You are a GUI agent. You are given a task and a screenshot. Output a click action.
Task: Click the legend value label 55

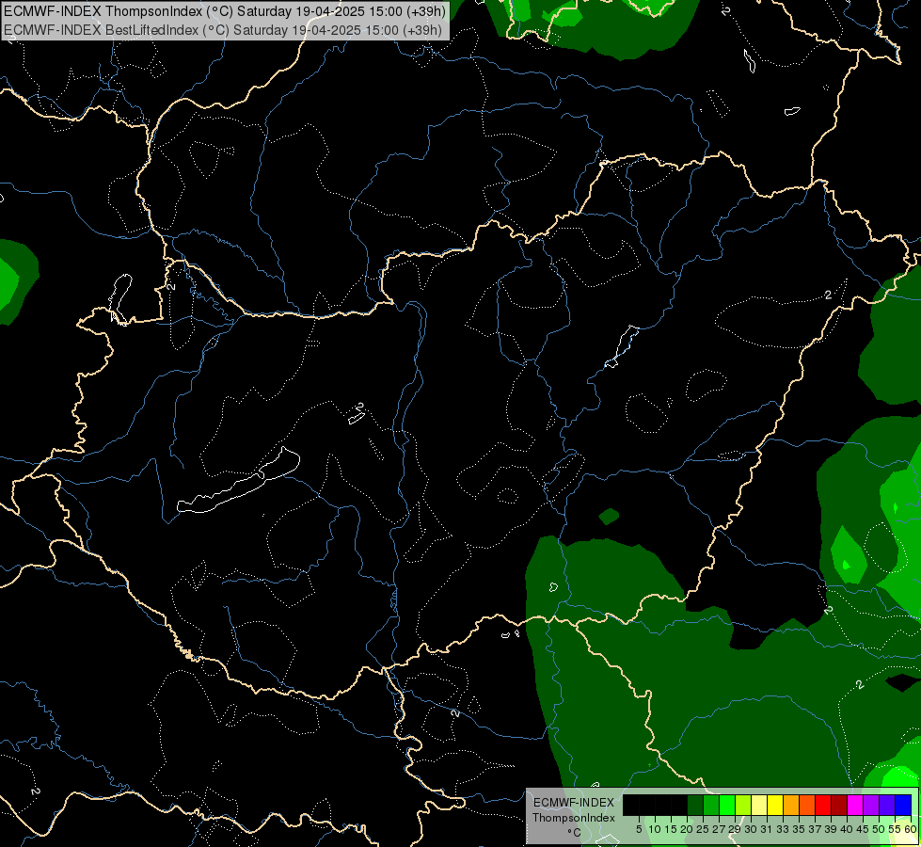point(895,829)
